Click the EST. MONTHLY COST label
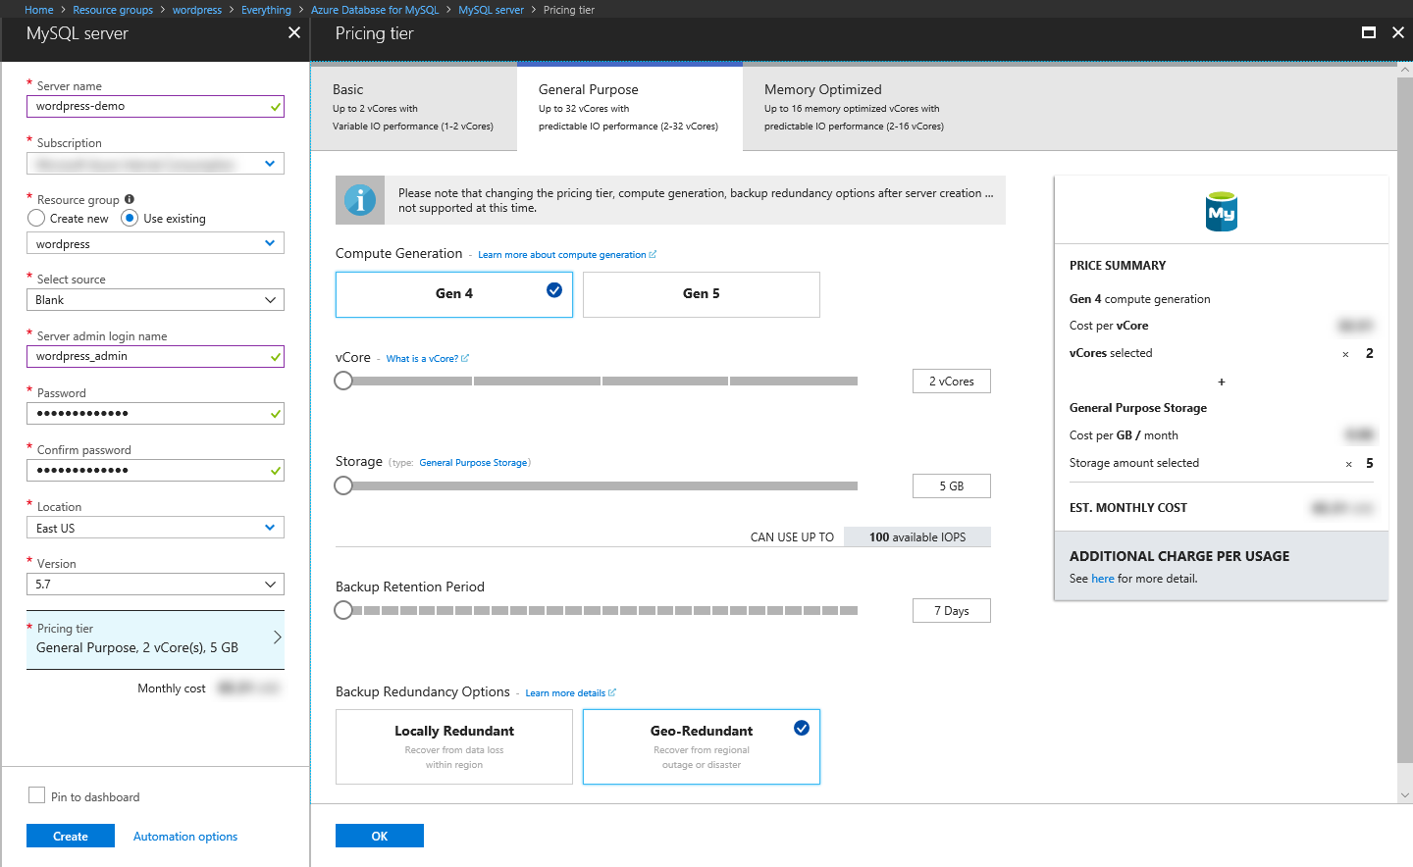 1128,508
